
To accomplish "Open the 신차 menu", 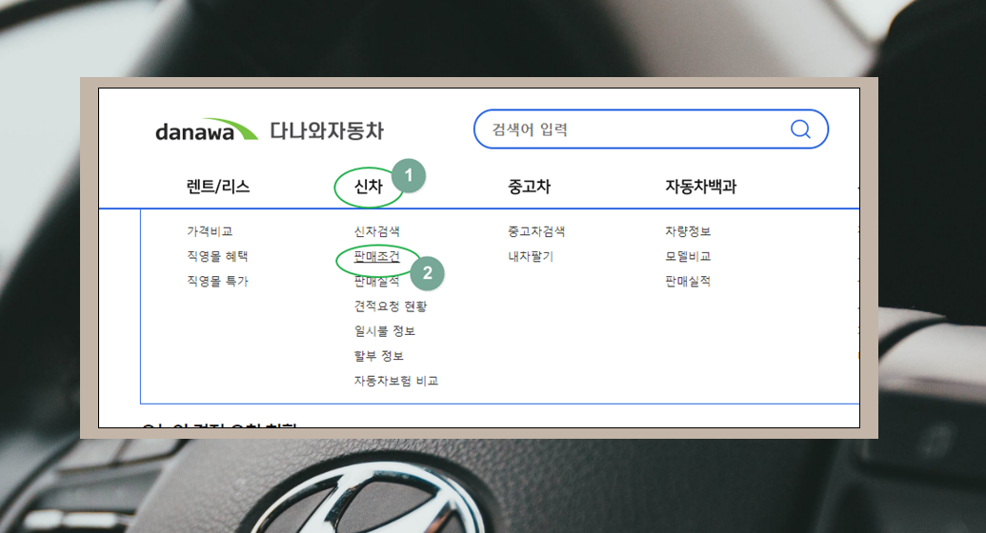I will (369, 186).
